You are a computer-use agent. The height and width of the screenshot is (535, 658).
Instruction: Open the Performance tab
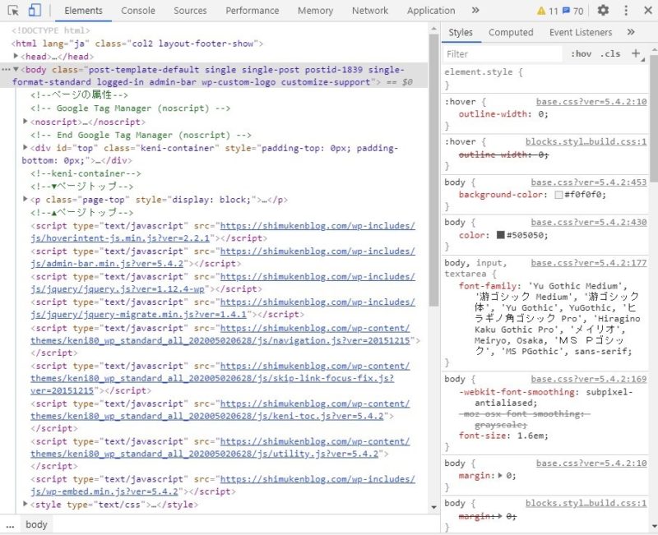point(253,11)
